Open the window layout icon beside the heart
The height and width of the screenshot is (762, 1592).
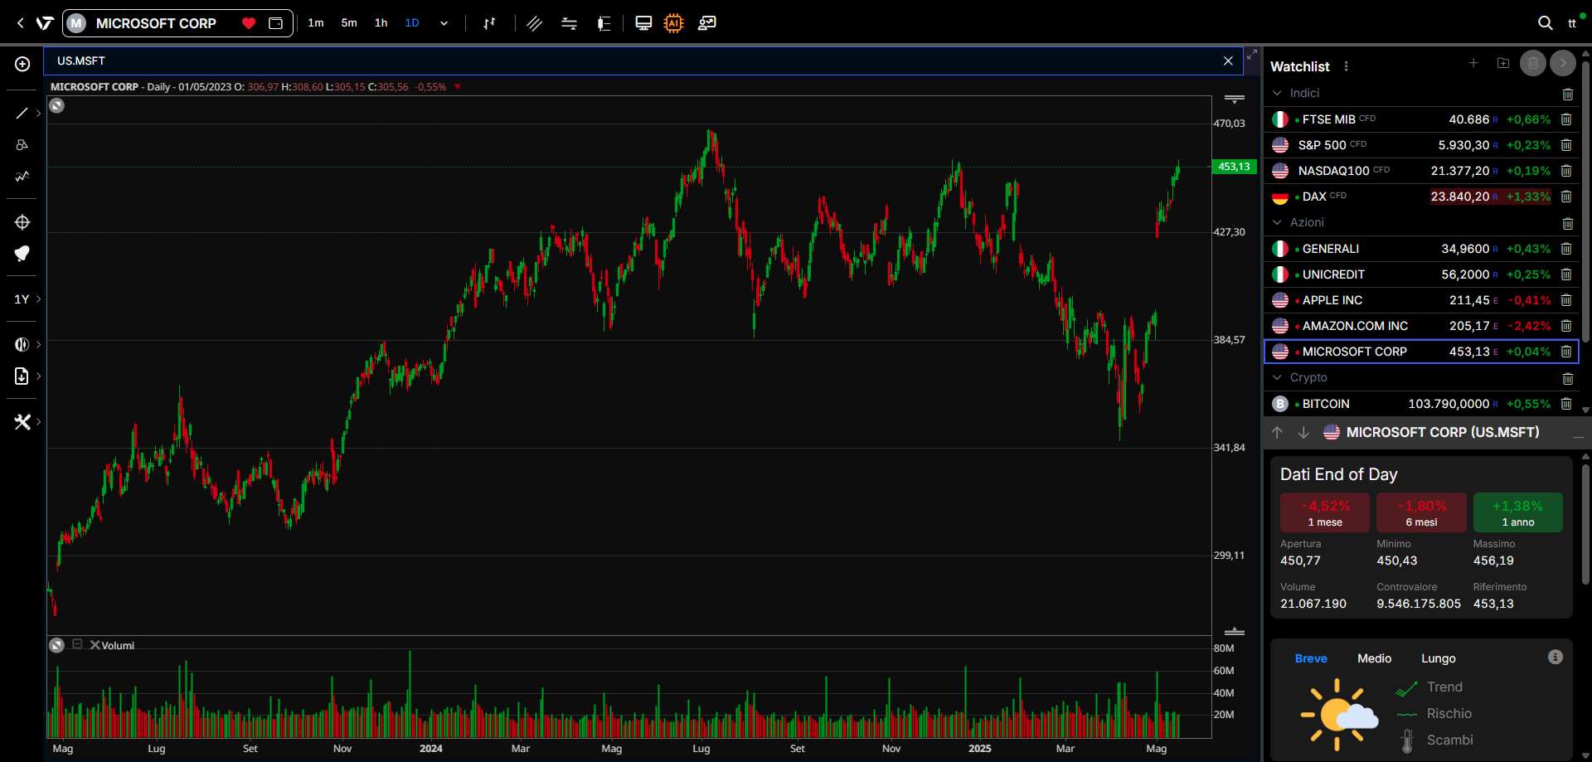pos(276,23)
